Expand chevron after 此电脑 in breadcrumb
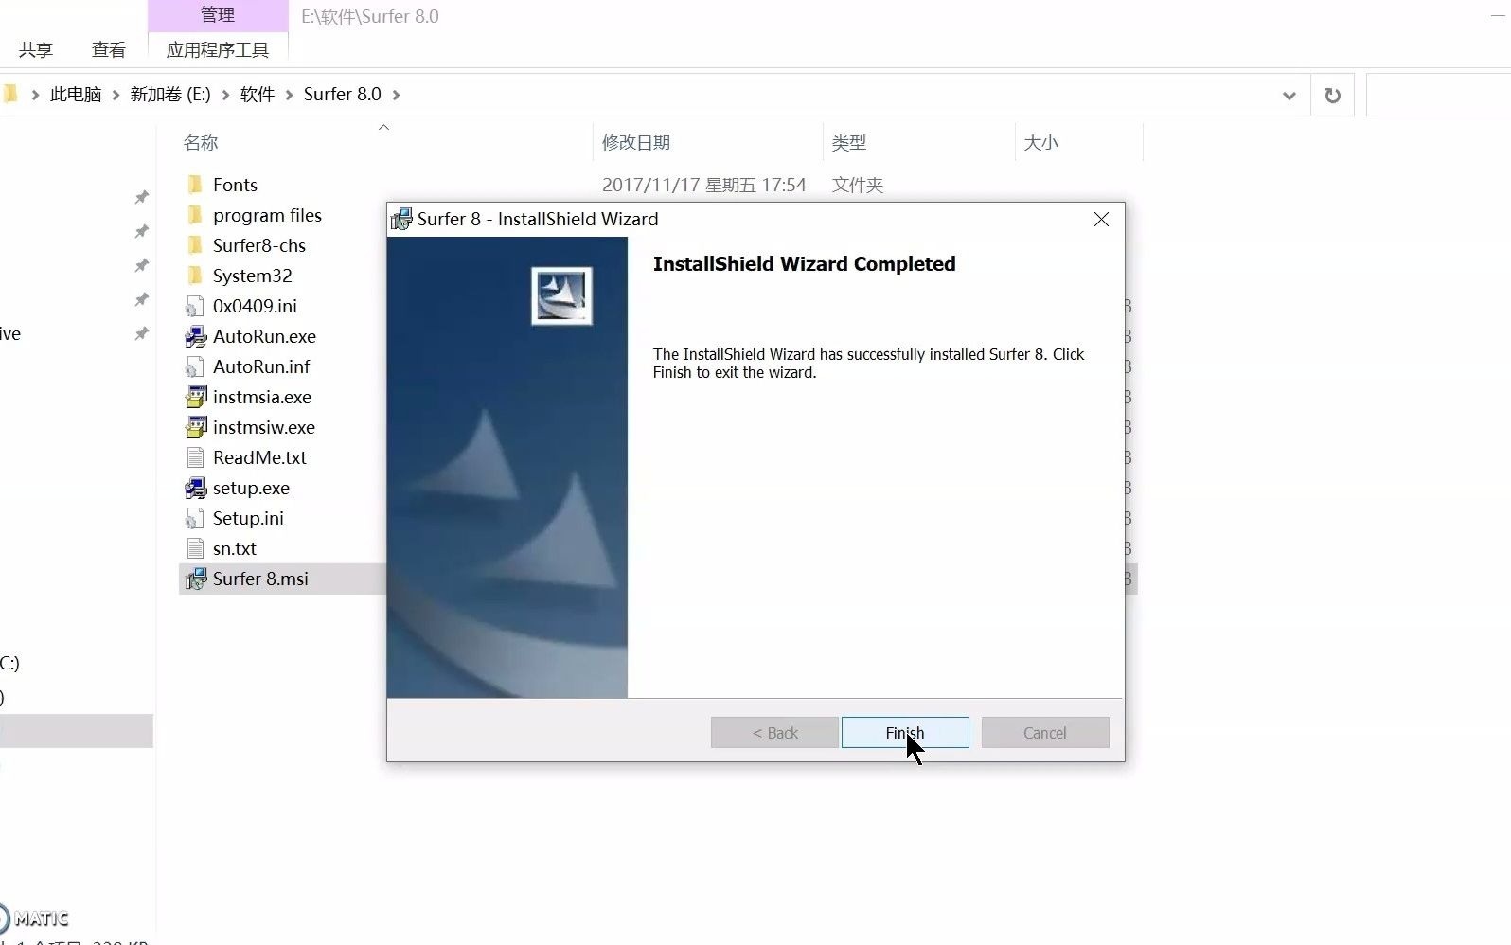Viewport: 1511px width, 945px height. 116,95
